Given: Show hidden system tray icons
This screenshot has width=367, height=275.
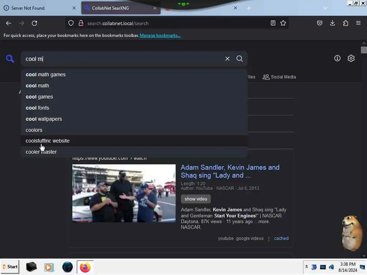Looking at the screenshot, I should [306, 267].
